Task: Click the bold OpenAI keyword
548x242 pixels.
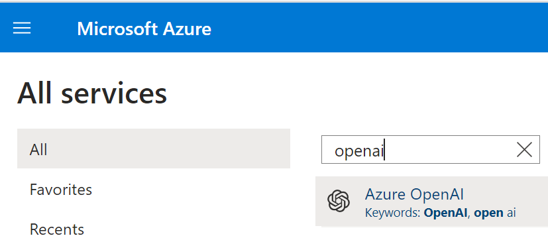Action: tap(445, 212)
